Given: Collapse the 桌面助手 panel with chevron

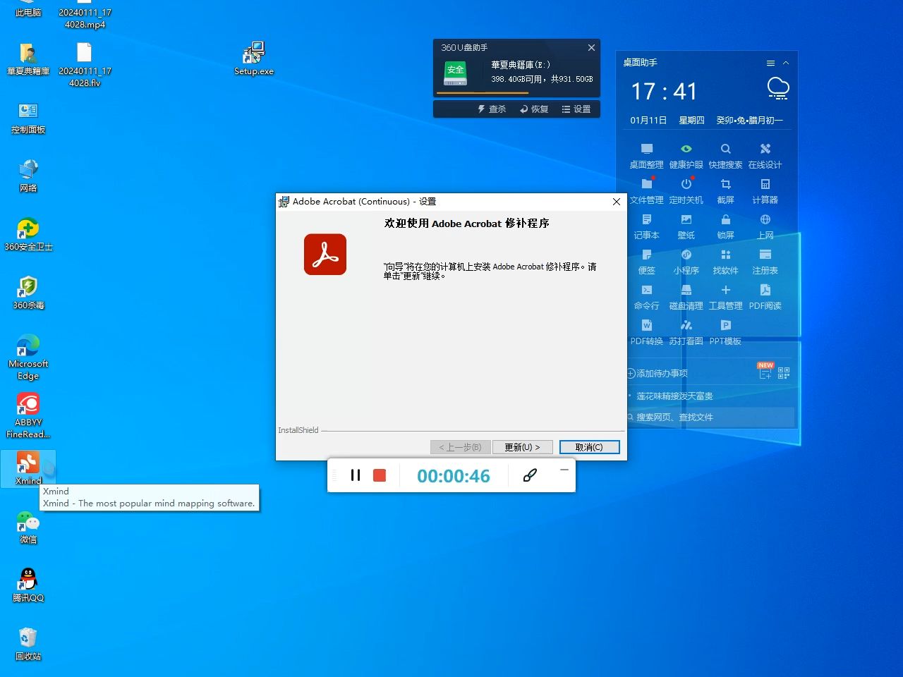Looking at the screenshot, I should click(786, 63).
